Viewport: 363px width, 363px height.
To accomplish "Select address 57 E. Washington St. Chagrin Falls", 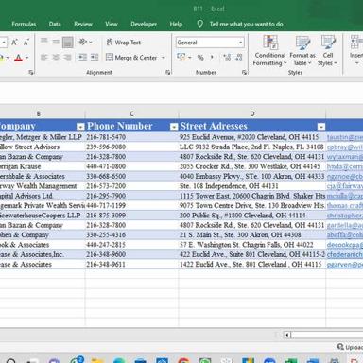I will pyautogui.click(x=252, y=245).
